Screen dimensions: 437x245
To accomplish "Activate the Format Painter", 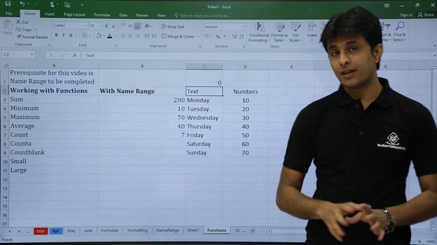I will tap(32, 37).
